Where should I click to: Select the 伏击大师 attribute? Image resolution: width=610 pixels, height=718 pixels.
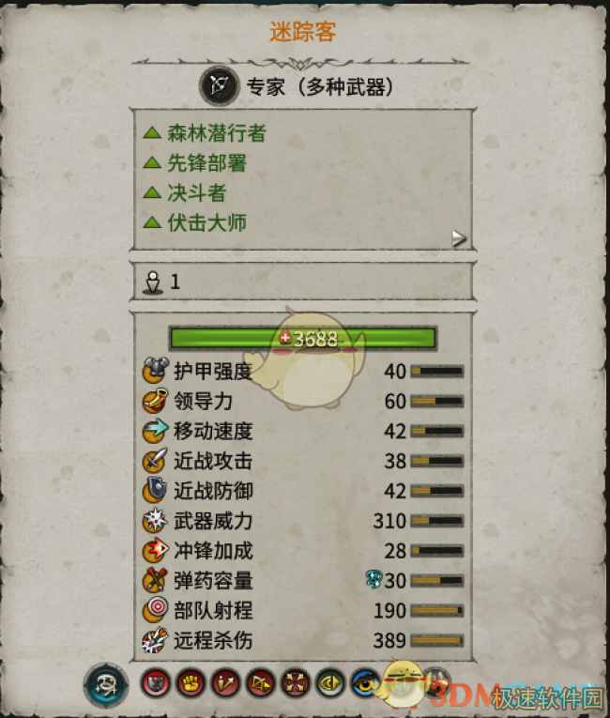(194, 223)
